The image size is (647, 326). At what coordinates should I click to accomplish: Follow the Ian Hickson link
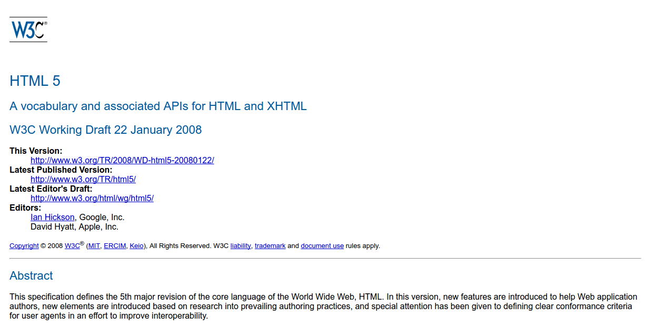point(53,217)
